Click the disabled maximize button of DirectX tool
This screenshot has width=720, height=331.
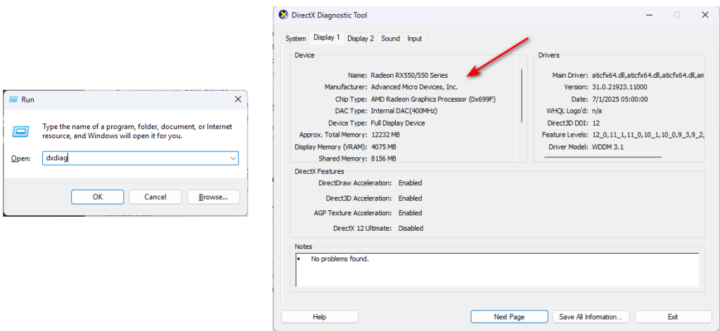(677, 15)
